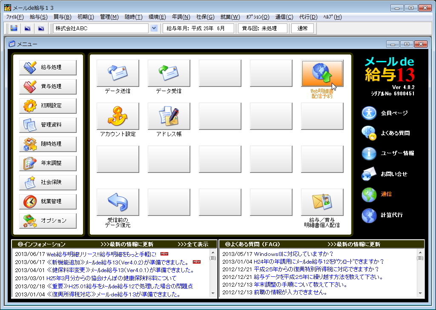Open オプション sidebar button

[x=48, y=221]
